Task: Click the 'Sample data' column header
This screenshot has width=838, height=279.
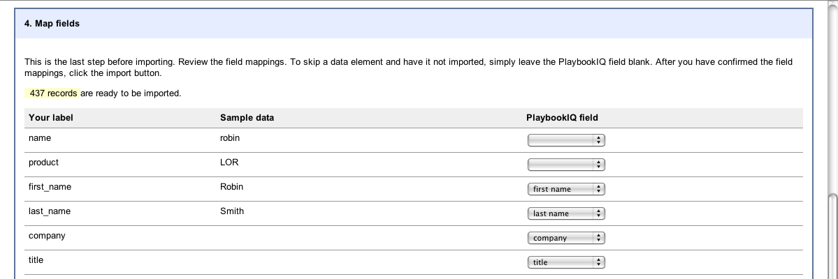Action: (247, 118)
